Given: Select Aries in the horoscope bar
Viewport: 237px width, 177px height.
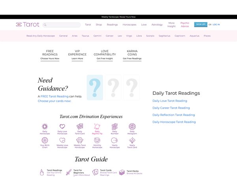Looking at the screenshot, I should pyautogui.click(x=75, y=36).
